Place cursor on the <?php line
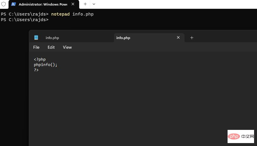This screenshot has height=146, width=257. click(x=40, y=60)
